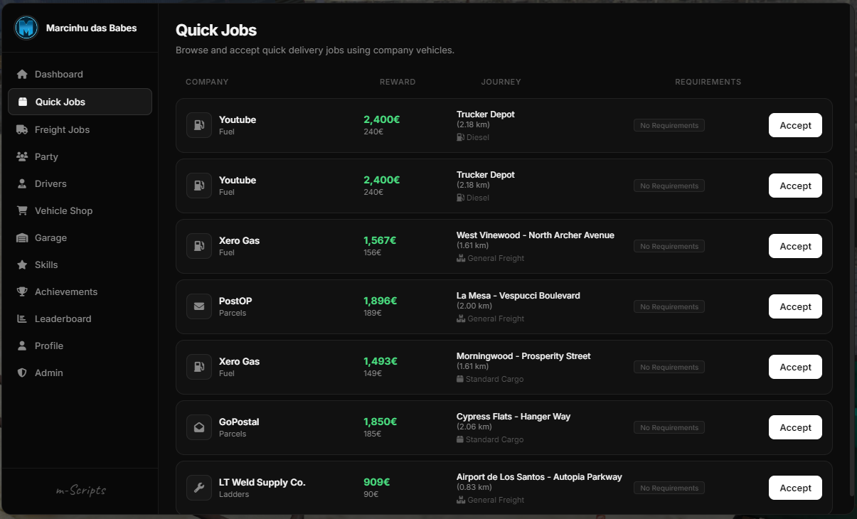The width and height of the screenshot is (857, 519).
Task: Select 'Morningwood - Prosperity Street' journey text
Action: (x=523, y=356)
